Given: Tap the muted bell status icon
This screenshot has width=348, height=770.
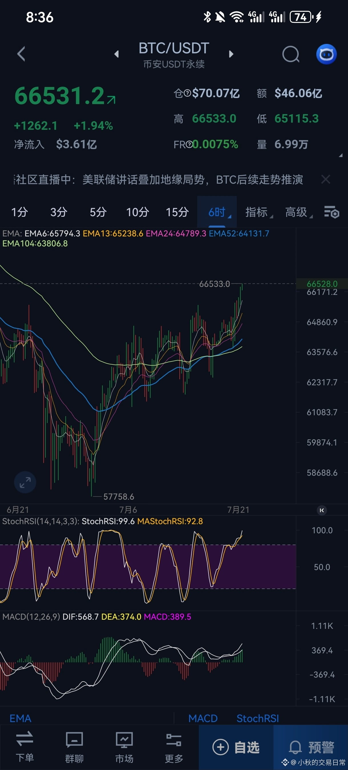Looking at the screenshot, I should click(220, 17).
